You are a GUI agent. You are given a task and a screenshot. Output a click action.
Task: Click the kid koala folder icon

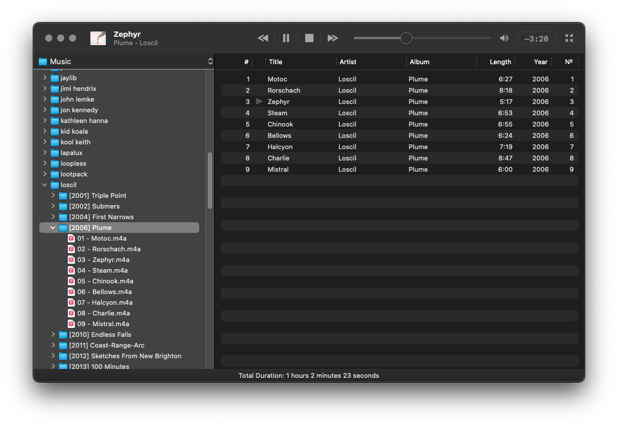click(54, 131)
